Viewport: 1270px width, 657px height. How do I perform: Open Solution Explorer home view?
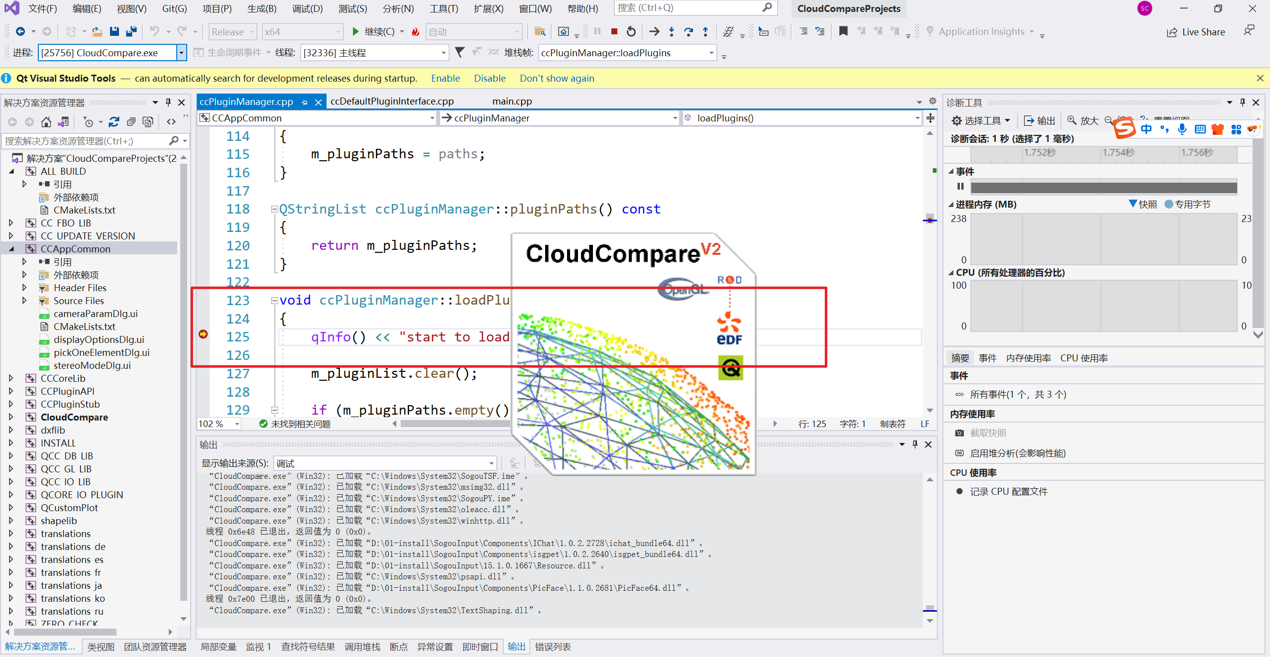(46, 121)
